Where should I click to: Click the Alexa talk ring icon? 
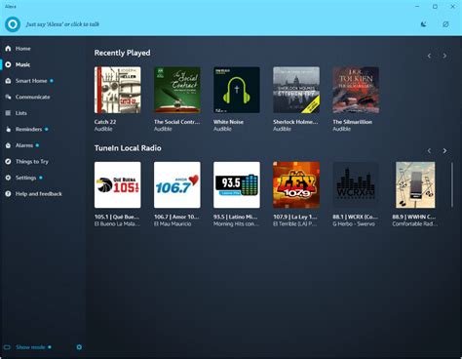(x=13, y=24)
